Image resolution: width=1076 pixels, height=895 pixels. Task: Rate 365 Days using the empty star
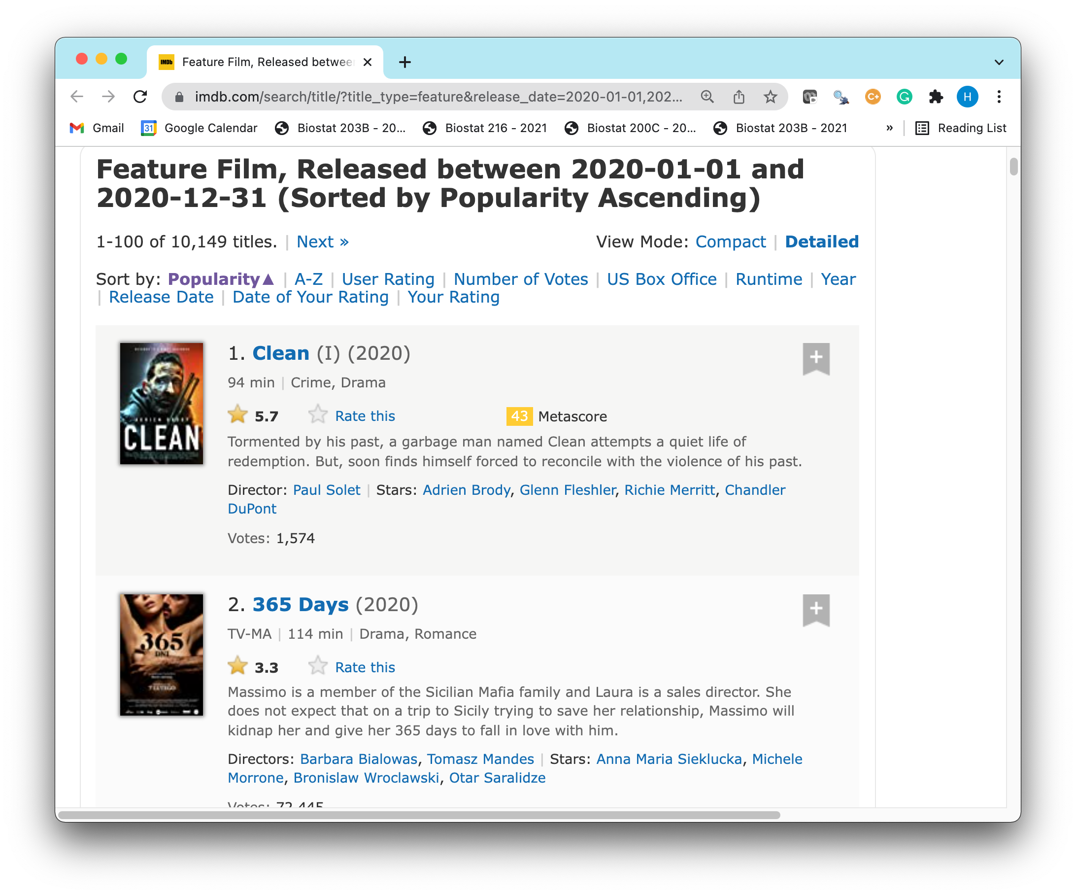pos(318,666)
